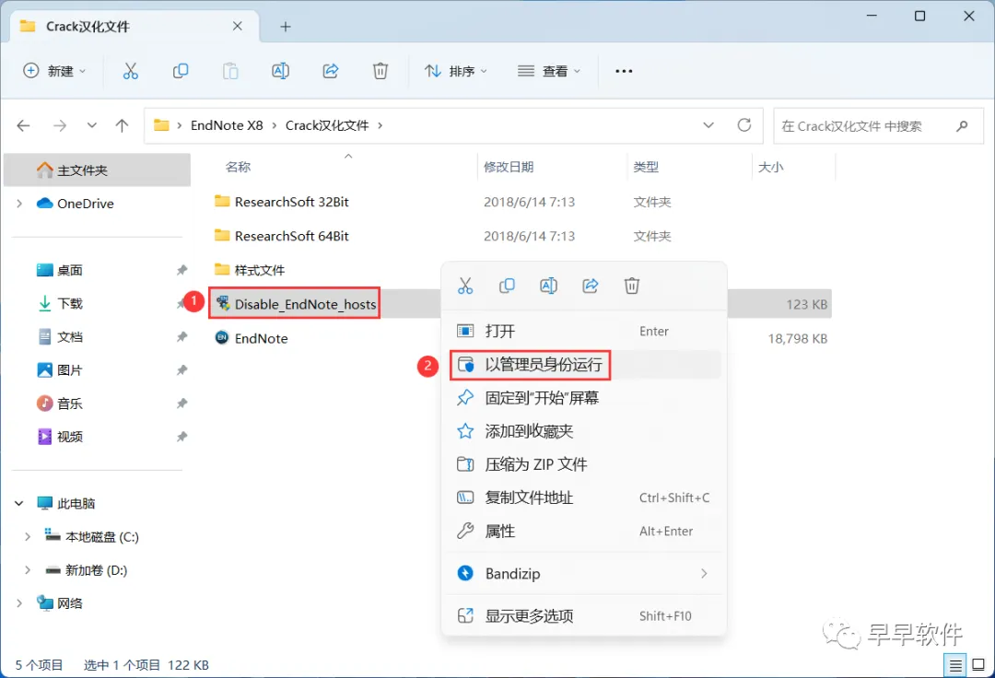Switch to details view in the status bar

tap(955, 665)
